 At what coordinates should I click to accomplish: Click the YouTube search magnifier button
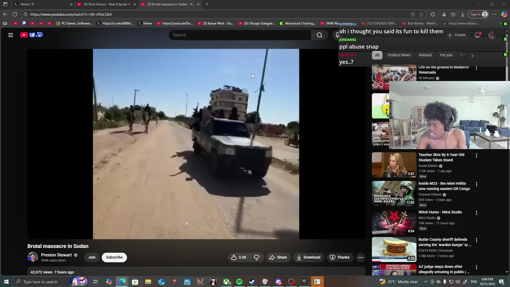(x=320, y=35)
